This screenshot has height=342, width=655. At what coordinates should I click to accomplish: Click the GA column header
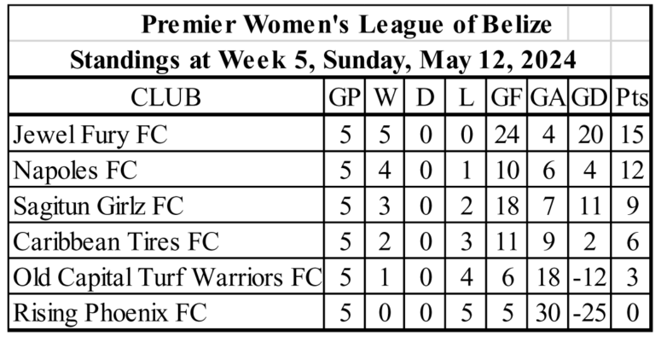[x=548, y=96]
